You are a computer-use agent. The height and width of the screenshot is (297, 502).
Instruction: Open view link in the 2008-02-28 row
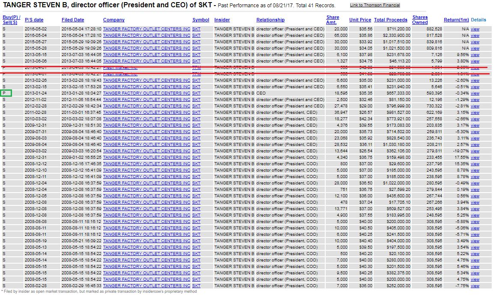[x=475, y=286]
